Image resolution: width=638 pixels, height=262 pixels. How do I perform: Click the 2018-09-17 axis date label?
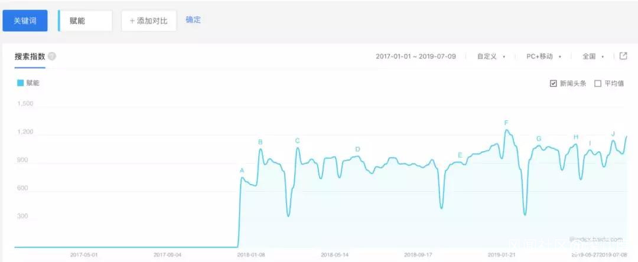click(418, 255)
